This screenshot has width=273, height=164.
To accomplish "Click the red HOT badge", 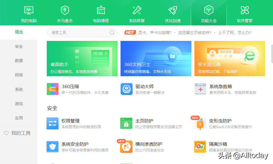I will (x=130, y=33).
